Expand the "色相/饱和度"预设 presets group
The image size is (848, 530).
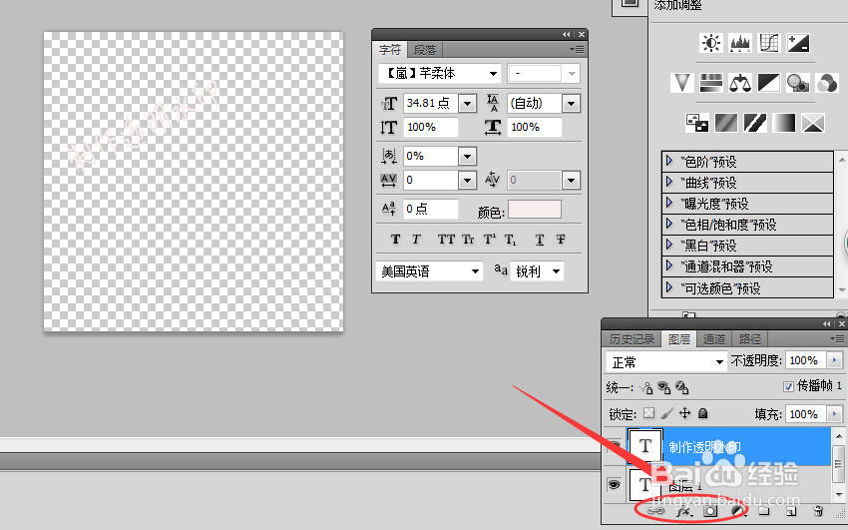tap(669, 224)
